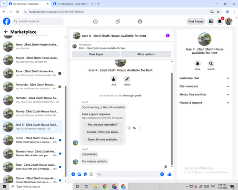Click the Find friends button
This screenshot has height=190, width=238.
(196, 21)
